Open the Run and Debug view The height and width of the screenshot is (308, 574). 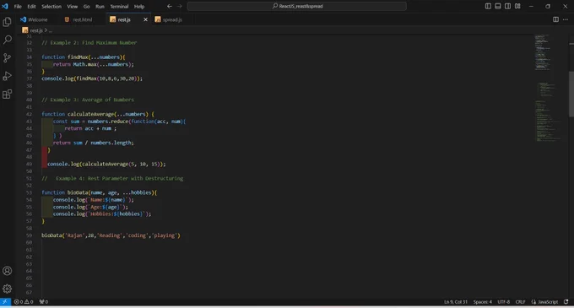pos(7,76)
